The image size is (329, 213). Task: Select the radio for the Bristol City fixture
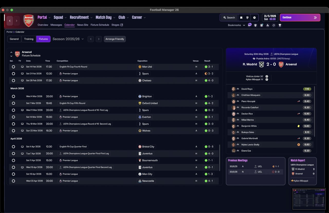coord(13,147)
